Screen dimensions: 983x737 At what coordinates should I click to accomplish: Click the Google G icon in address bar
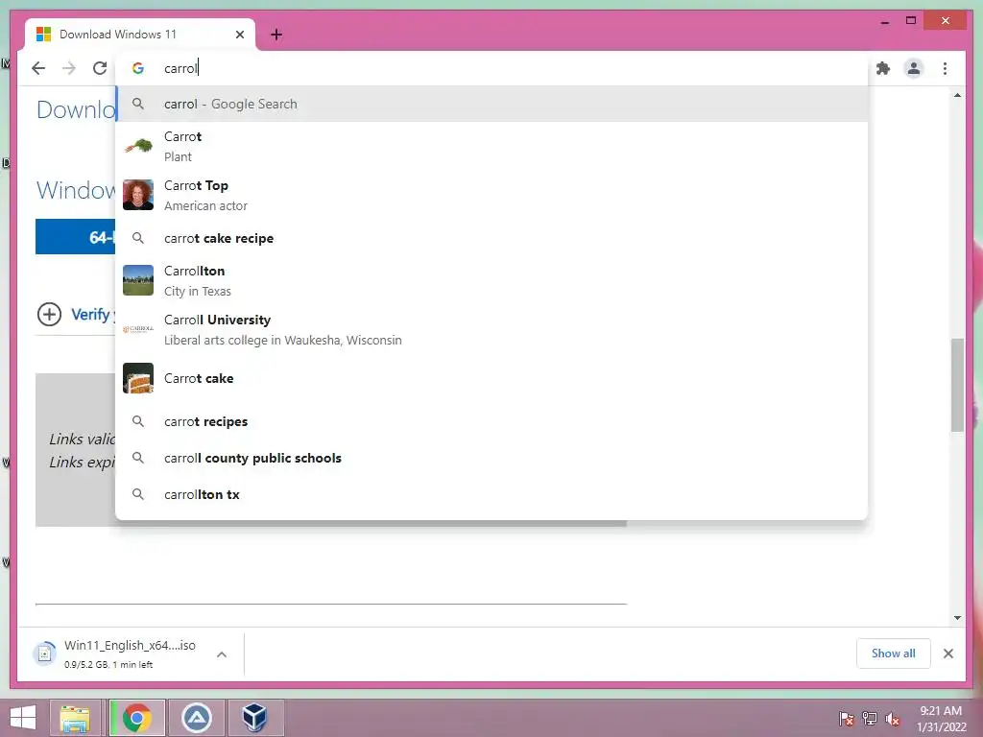(x=138, y=68)
